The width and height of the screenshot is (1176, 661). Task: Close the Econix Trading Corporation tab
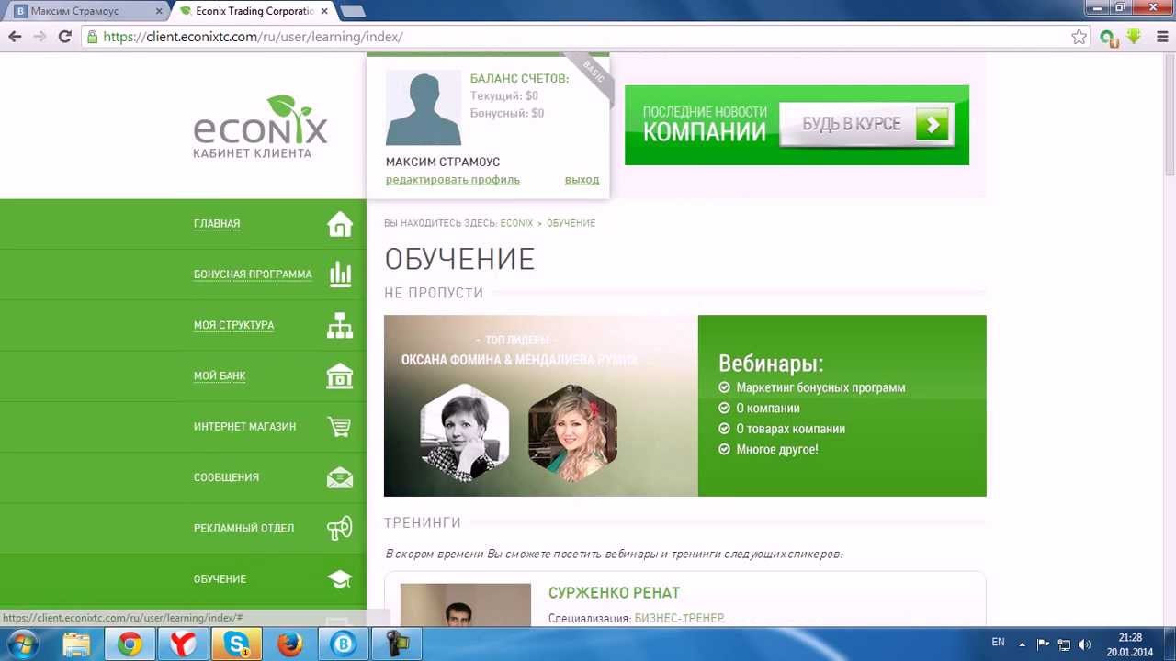pos(324,11)
